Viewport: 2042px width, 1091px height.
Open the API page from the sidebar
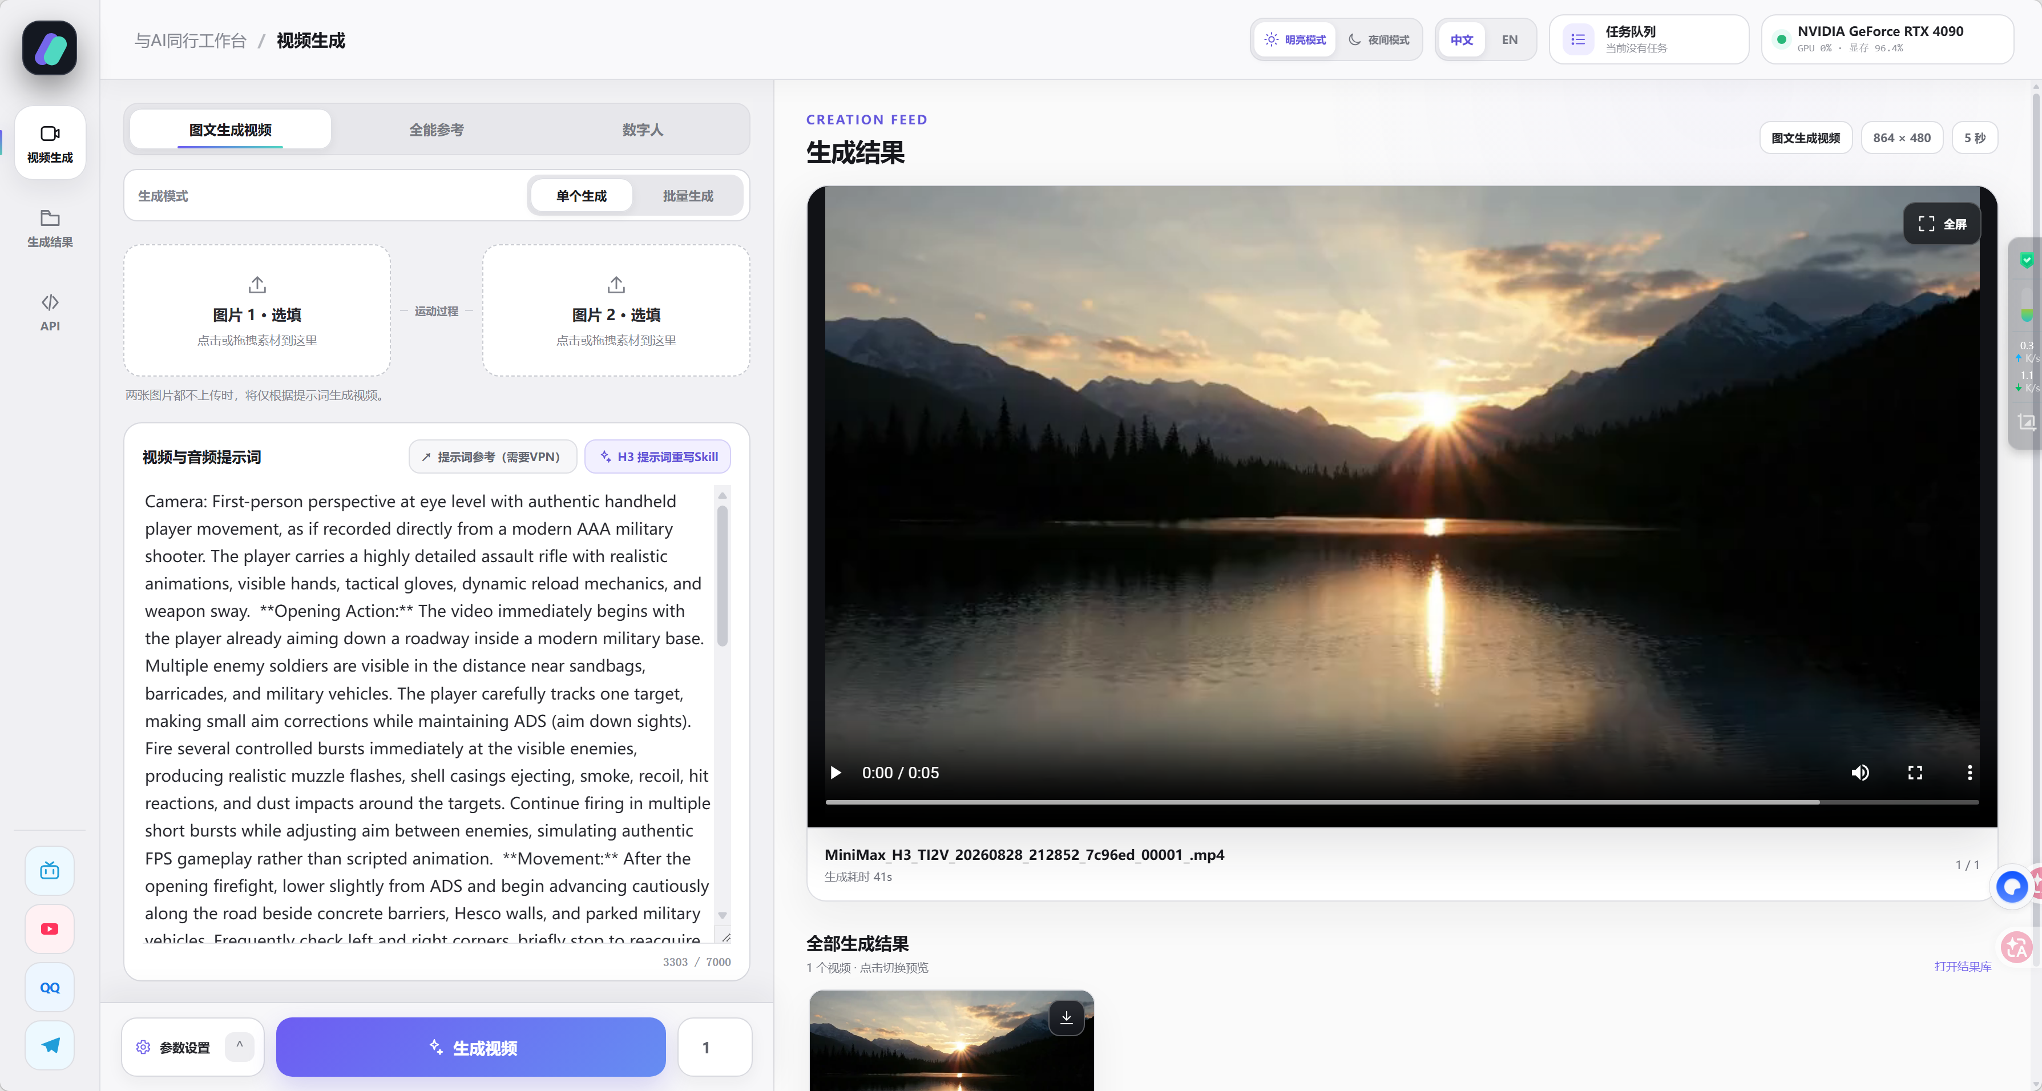tap(50, 312)
